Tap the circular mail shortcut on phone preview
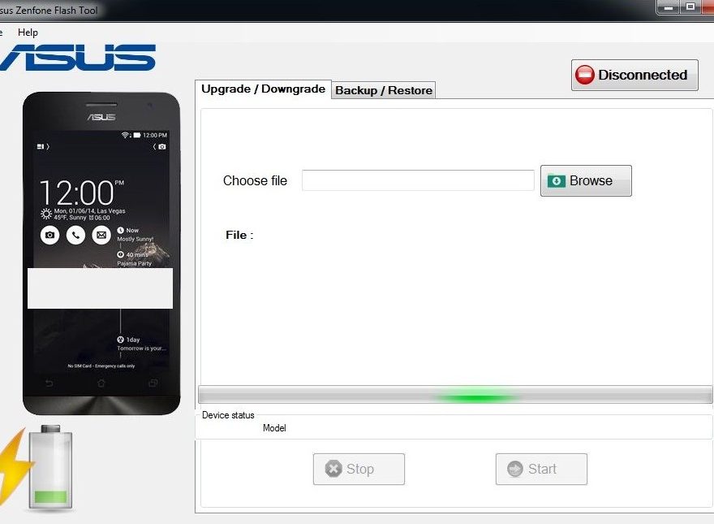Viewport: 714px width, 524px height. (101, 235)
